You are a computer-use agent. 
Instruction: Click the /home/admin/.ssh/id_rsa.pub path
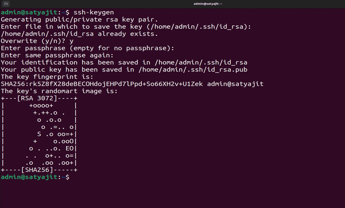193,70
